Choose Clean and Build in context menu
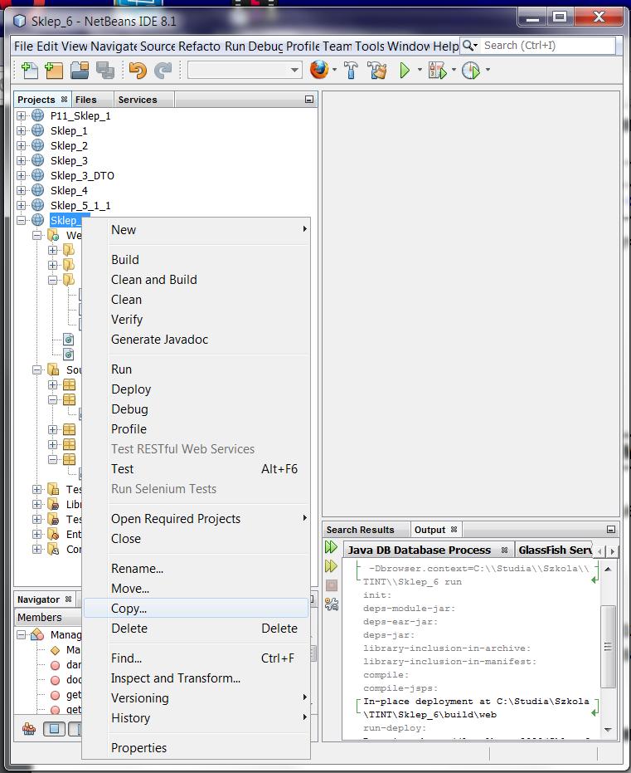 [x=196, y=280]
